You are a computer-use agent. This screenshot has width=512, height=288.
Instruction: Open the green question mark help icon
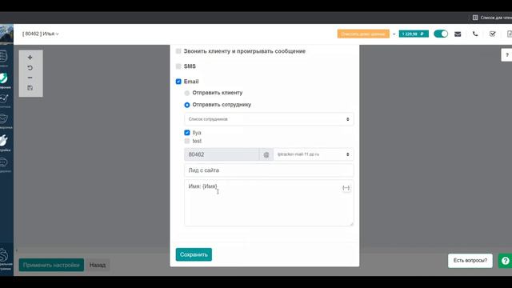tap(505, 261)
